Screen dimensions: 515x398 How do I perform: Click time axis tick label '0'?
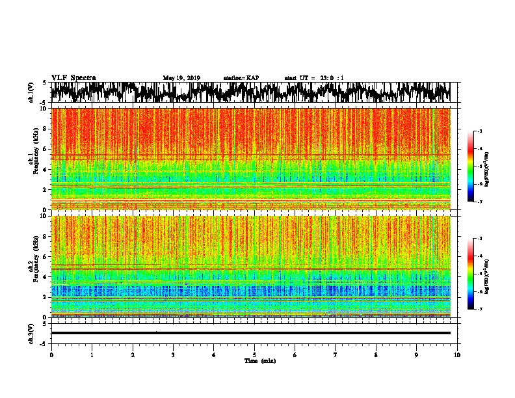[x=51, y=355]
